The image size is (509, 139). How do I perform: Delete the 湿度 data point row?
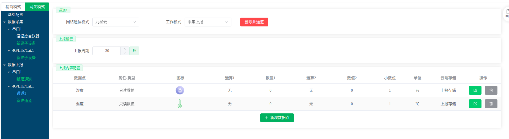coord(491,90)
